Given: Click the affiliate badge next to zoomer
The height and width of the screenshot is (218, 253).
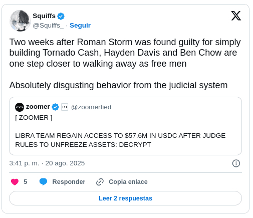Looking at the screenshot, I should [x=65, y=107].
